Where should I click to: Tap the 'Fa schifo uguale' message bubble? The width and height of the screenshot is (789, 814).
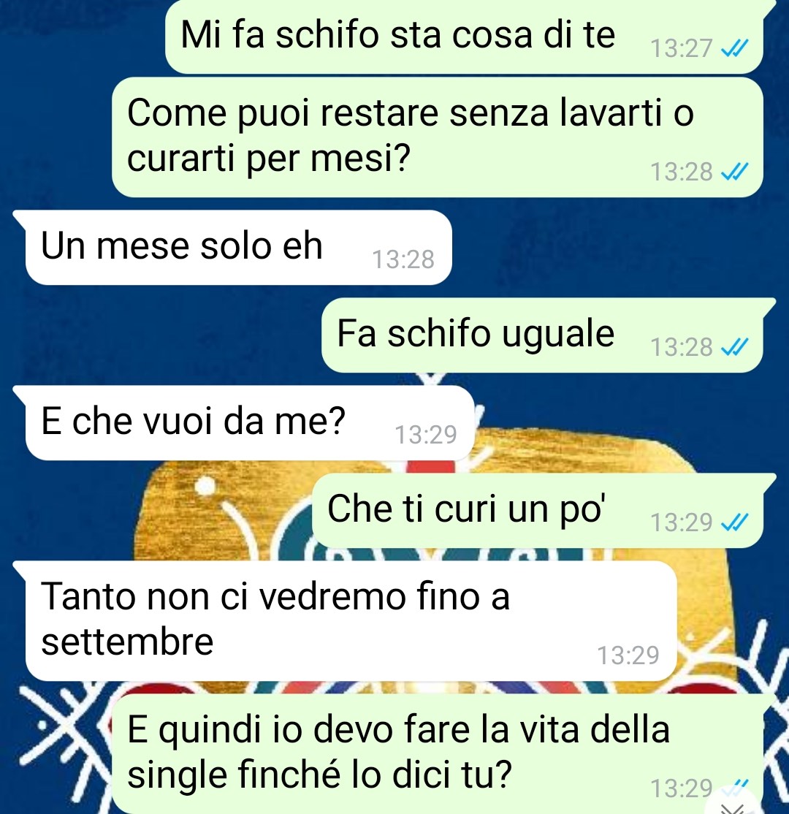tap(542, 335)
